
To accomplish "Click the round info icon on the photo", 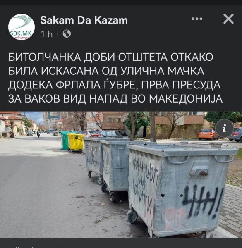I will pos(224,128).
